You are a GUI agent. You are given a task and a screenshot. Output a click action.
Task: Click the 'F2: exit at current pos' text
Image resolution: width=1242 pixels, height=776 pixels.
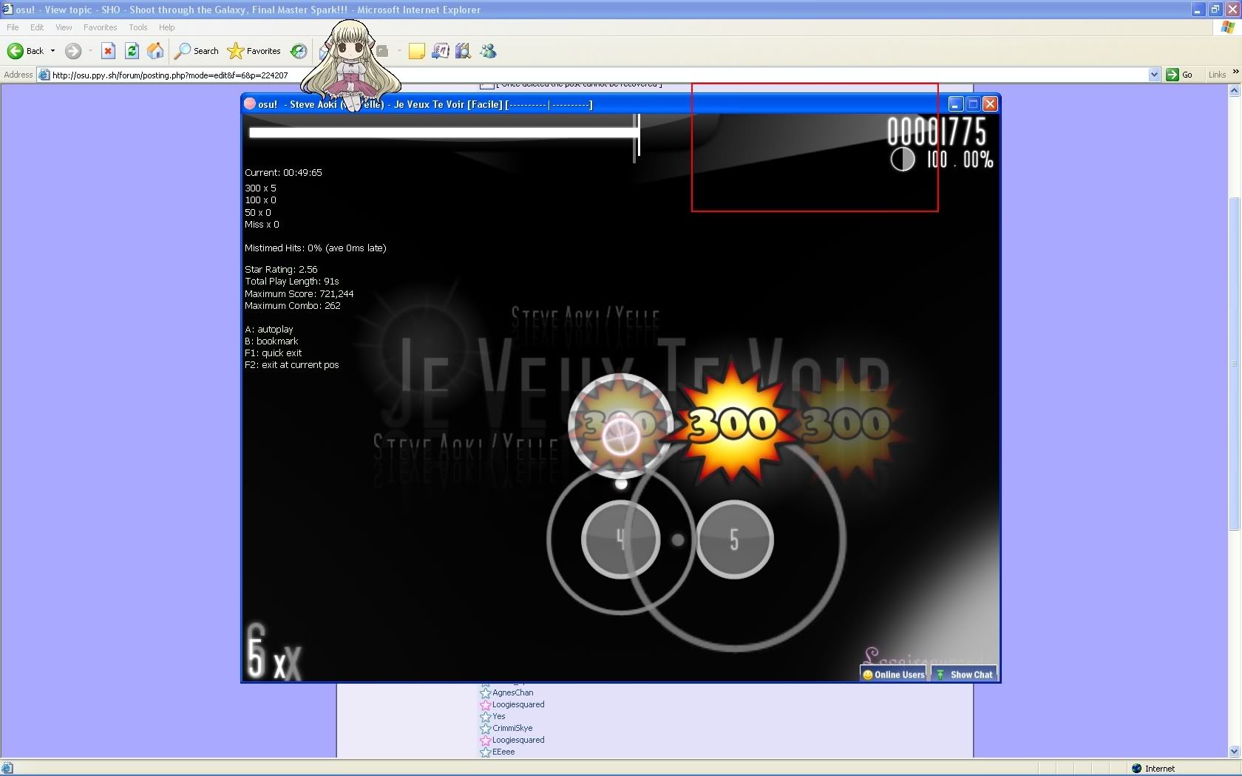[x=292, y=364]
